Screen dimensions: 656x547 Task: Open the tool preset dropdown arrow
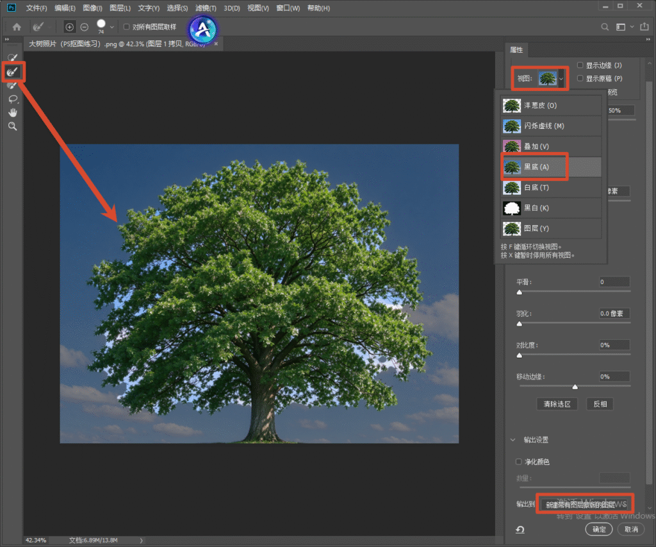[x=50, y=27]
